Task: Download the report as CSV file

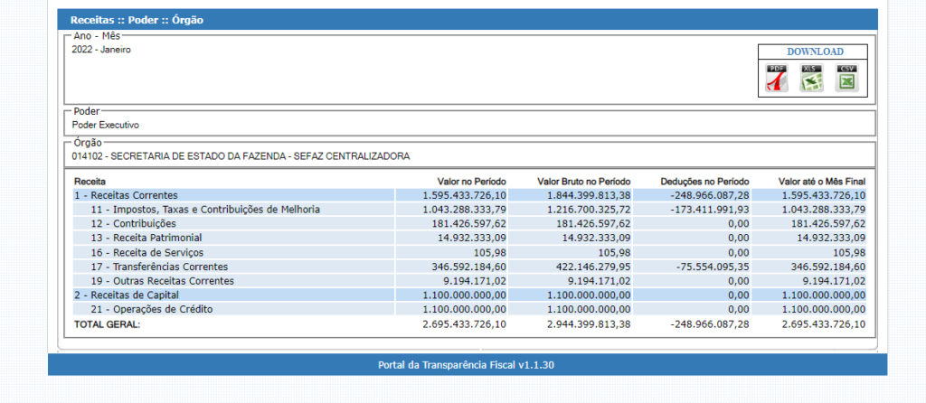Action: [846, 79]
